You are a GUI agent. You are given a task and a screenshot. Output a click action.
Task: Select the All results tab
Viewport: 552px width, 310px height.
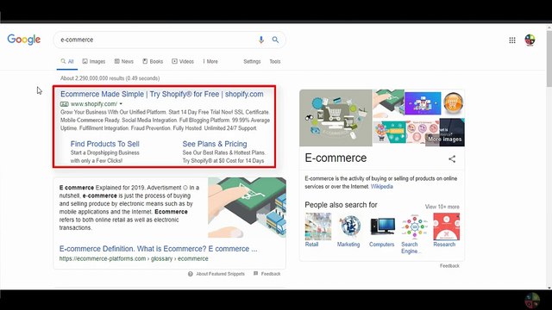click(x=67, y=61)
